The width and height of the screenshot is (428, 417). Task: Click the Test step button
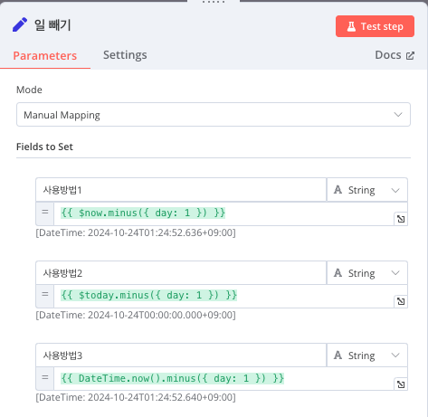click(x=375, y=26)
